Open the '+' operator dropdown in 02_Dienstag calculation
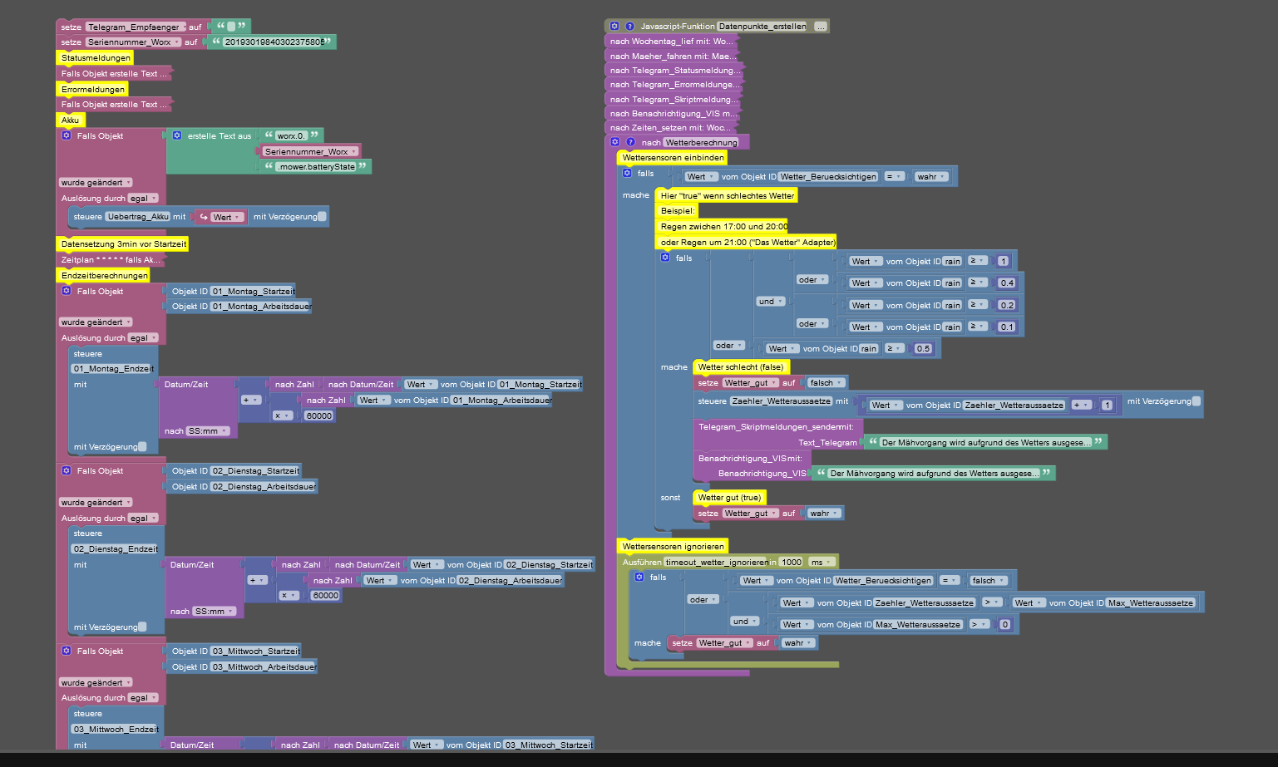The image size is (1278, 767). click(x=258, y=580)
